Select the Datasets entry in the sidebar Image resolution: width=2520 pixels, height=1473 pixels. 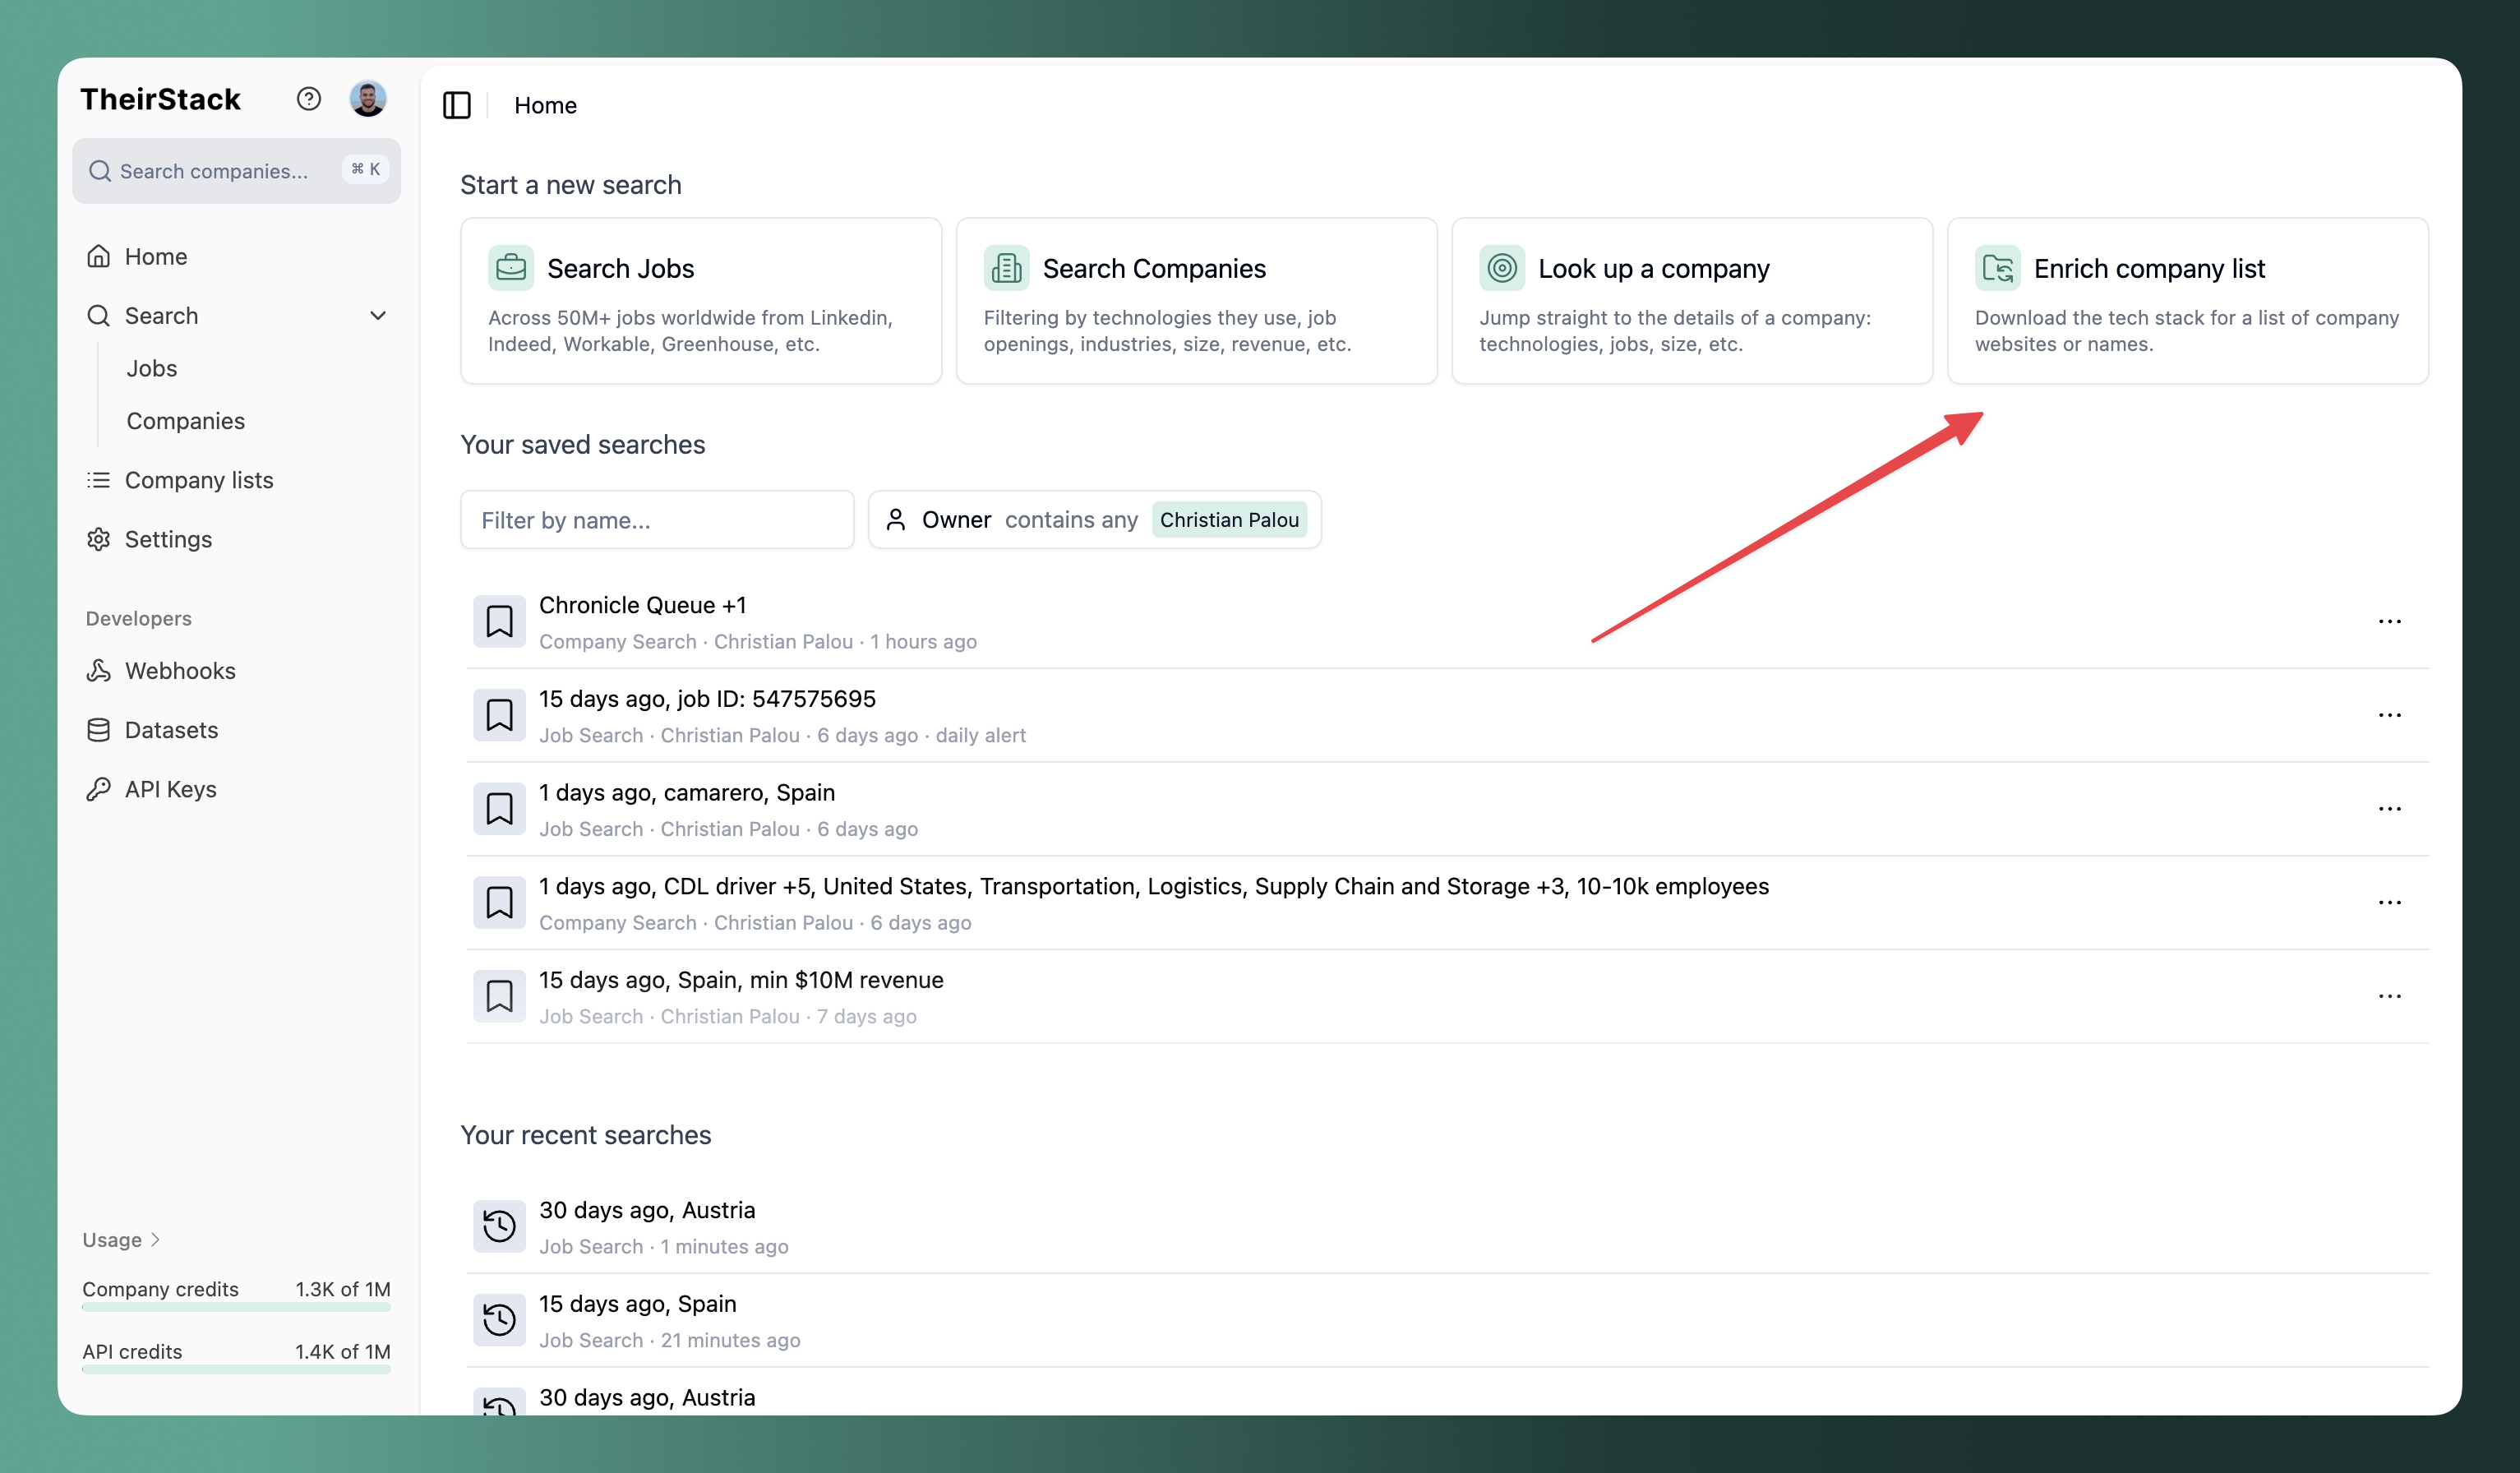pyautogui.click(x=170, y=729)
